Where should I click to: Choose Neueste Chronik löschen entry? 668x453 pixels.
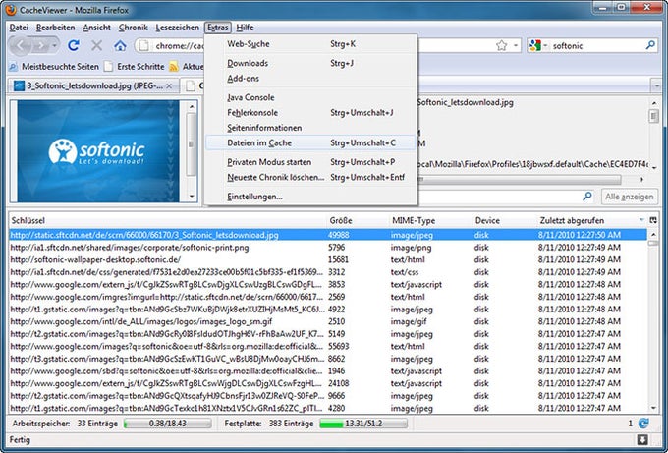(x=310, y=177)
